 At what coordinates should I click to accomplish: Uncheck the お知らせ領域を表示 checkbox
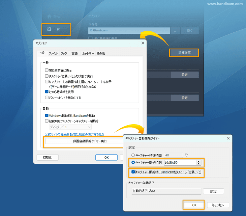(x=47, y=91)
